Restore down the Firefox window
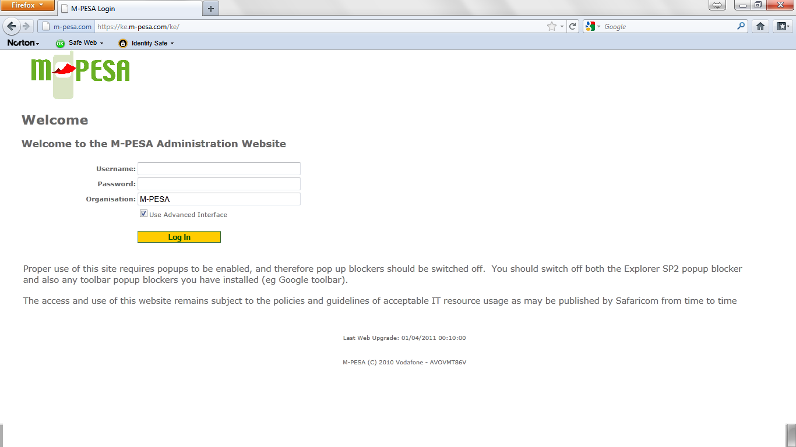This screenshot has width=796, height=447. [758, 5]
